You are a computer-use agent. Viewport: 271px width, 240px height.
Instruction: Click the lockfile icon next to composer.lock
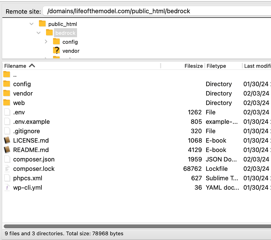tap(7, 169)
